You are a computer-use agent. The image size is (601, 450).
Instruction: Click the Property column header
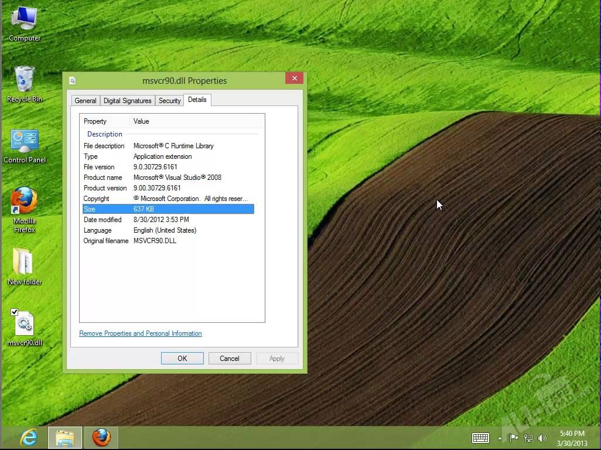pos(105,121)
